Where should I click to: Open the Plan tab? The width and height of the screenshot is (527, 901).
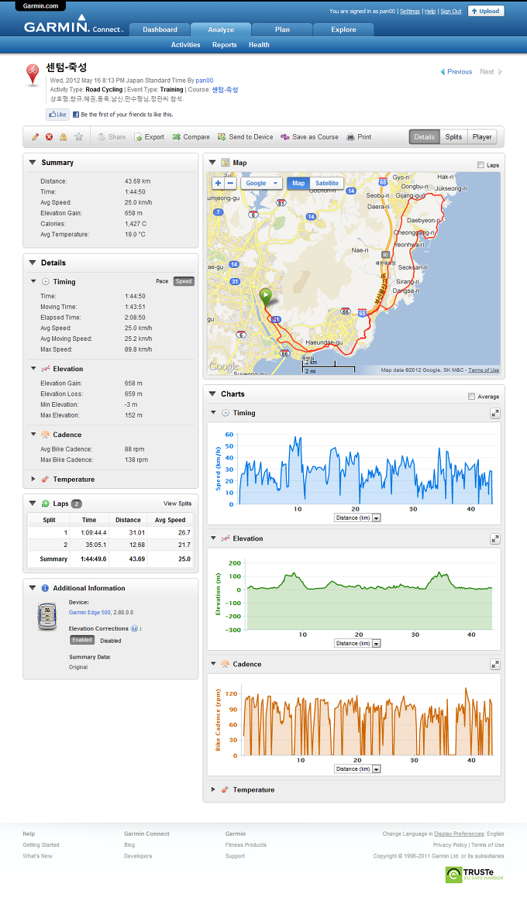pyautogui.click(x=282, y=30)
